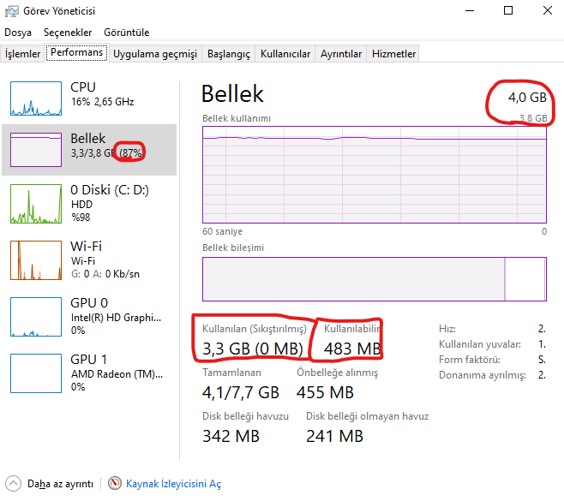Switch to the Ayrıntılar tab

(341, 54)
